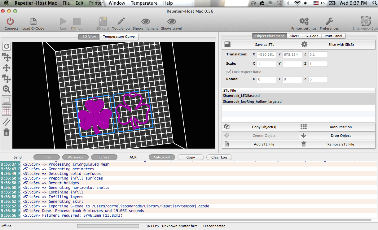Hit the Emergency Stop icon
Image resolution: width=378 pixels, height=230 pixels.
tap(366, 21)
